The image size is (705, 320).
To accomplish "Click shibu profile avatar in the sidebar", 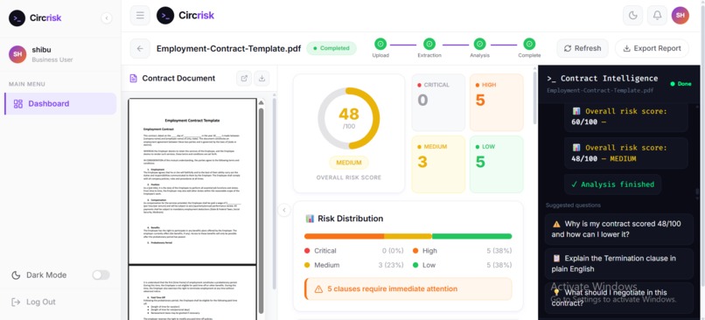I will point(17,54).
